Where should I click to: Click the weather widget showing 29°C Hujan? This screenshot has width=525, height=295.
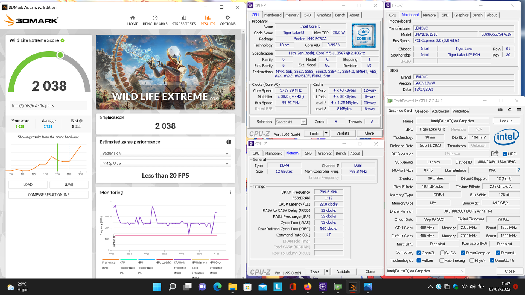point(18,287)
